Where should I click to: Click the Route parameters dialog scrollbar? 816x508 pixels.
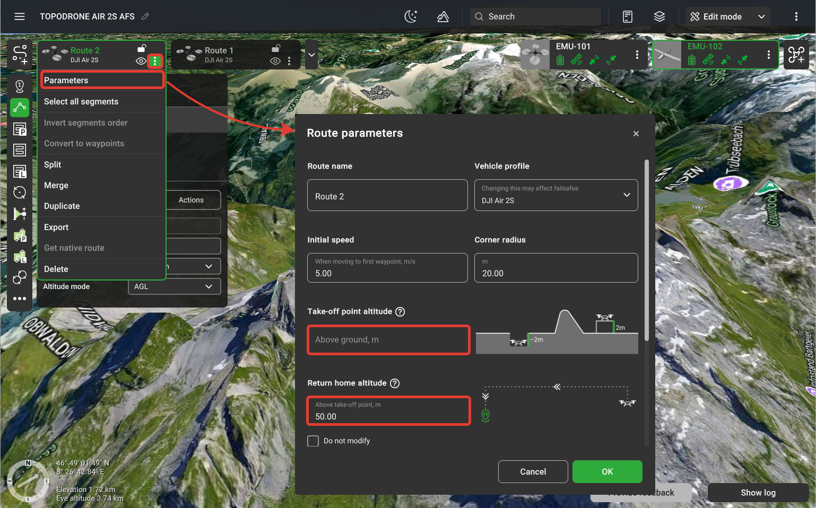(x=646, y=250)
